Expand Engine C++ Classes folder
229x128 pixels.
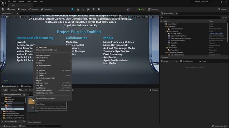[x=2, y=113]
